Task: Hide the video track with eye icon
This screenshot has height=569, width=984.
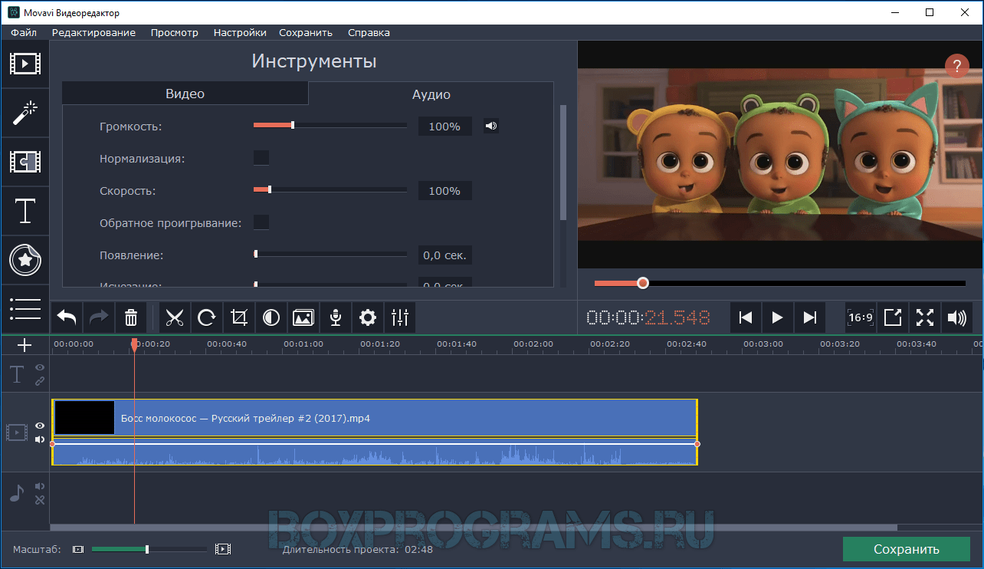Action: (x=40, y=426)
